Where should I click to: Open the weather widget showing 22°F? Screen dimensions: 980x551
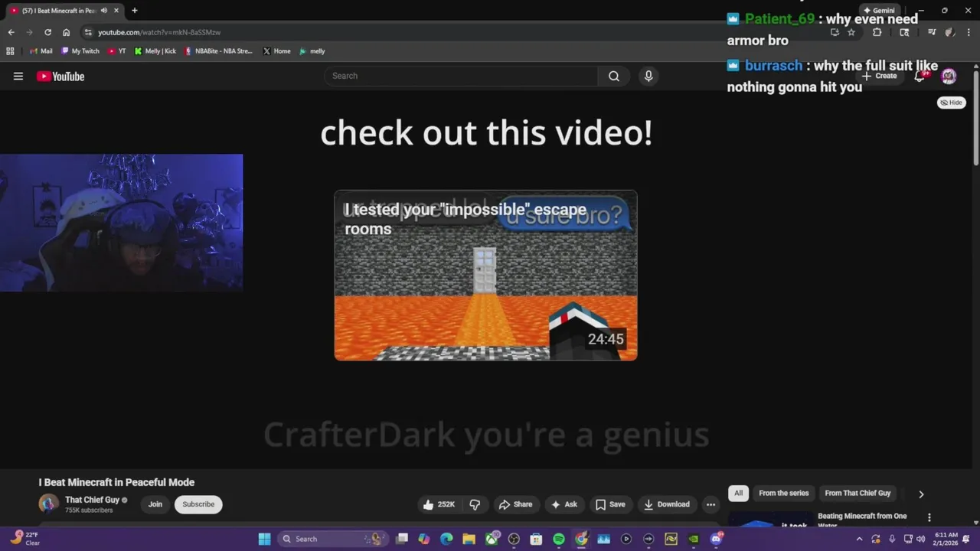(x=24, y=539)
